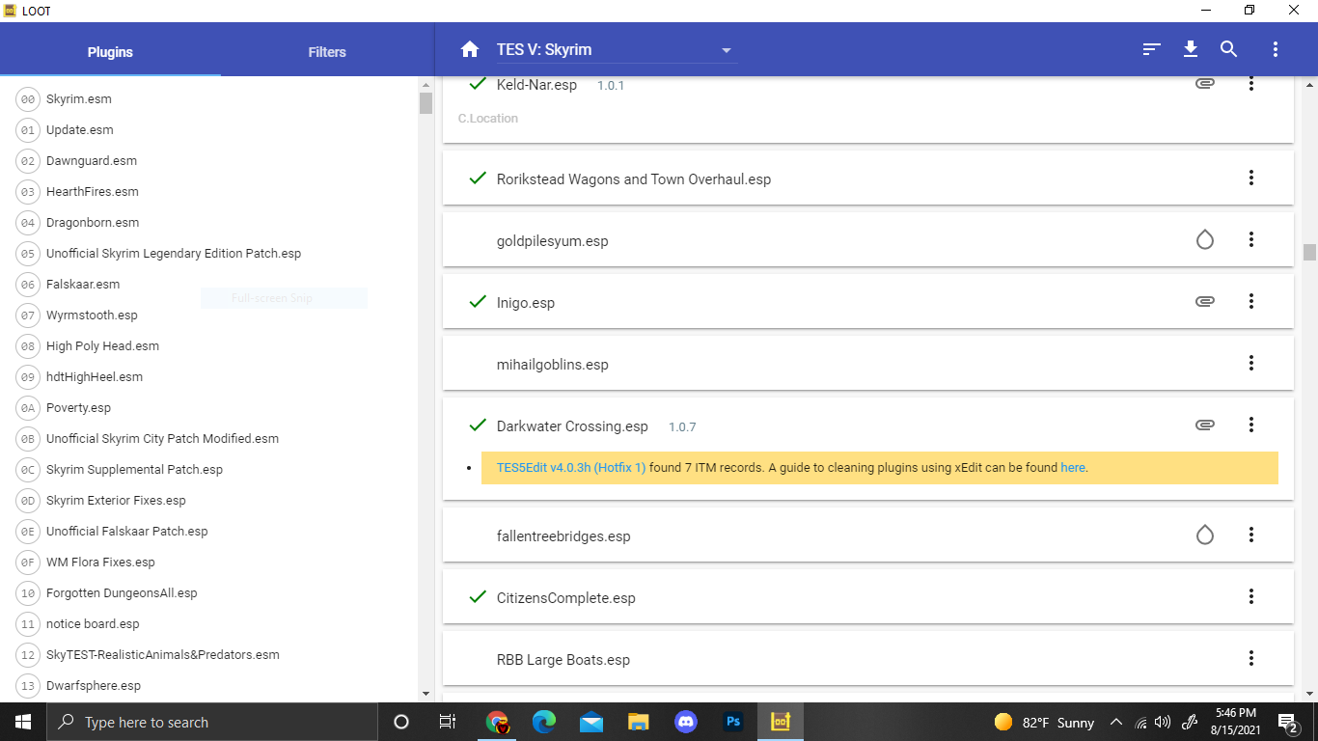Open mihailgoblins.esp three-dot menu
The width and height of the screenshot is (1318, 741).
[1251, 363]
